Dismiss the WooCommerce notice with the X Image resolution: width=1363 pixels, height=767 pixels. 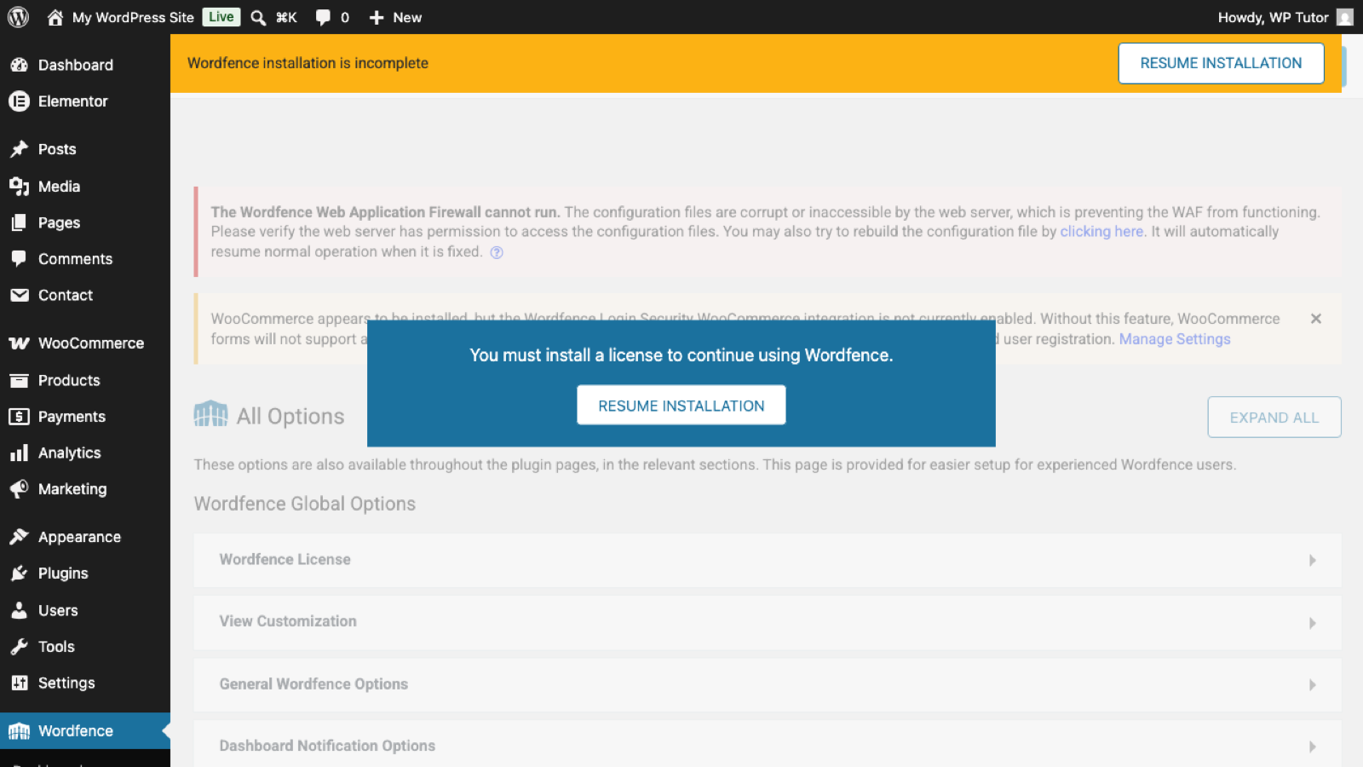[1316, 319]
